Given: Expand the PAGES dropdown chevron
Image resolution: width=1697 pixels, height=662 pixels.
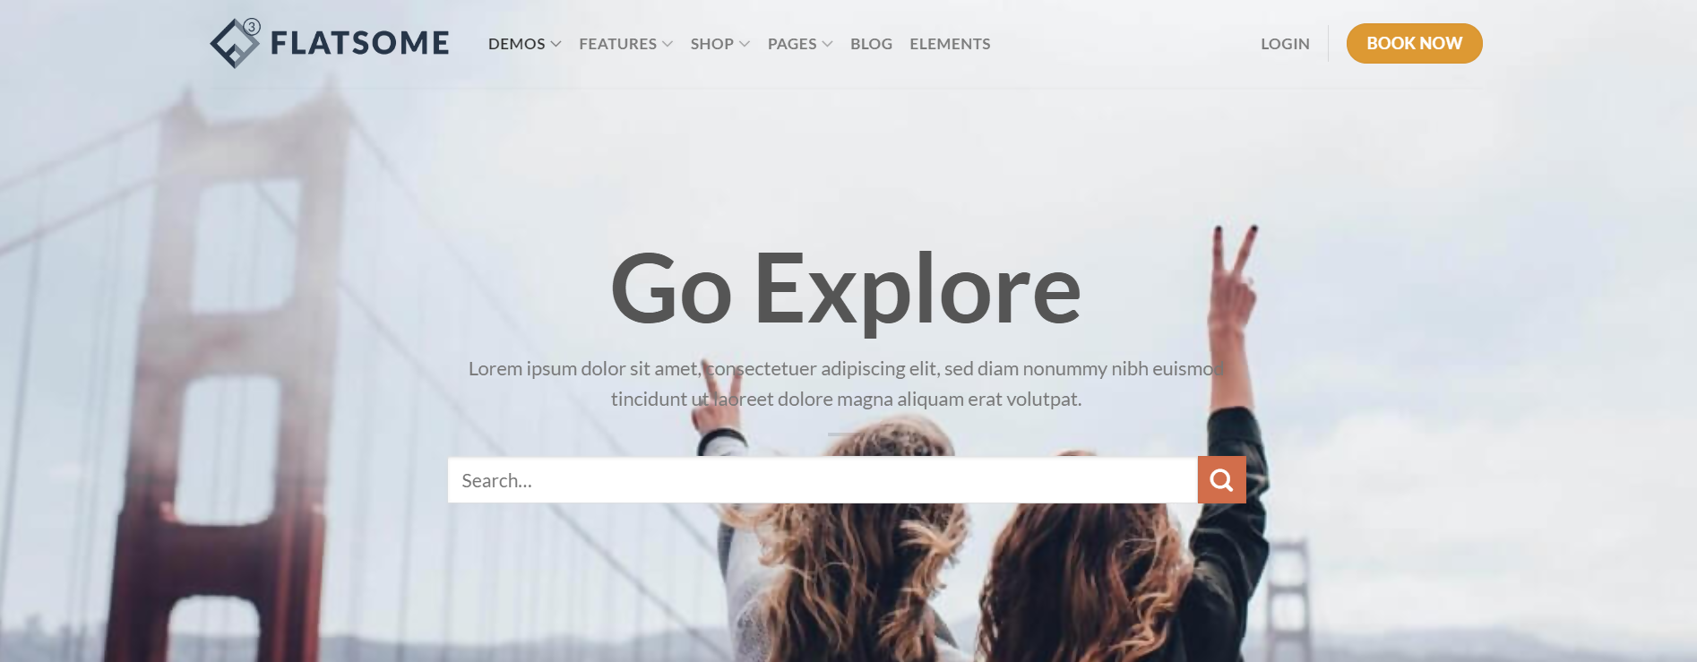Looking at the screenshot, I should pyautogui.click(x=827, y=44).
